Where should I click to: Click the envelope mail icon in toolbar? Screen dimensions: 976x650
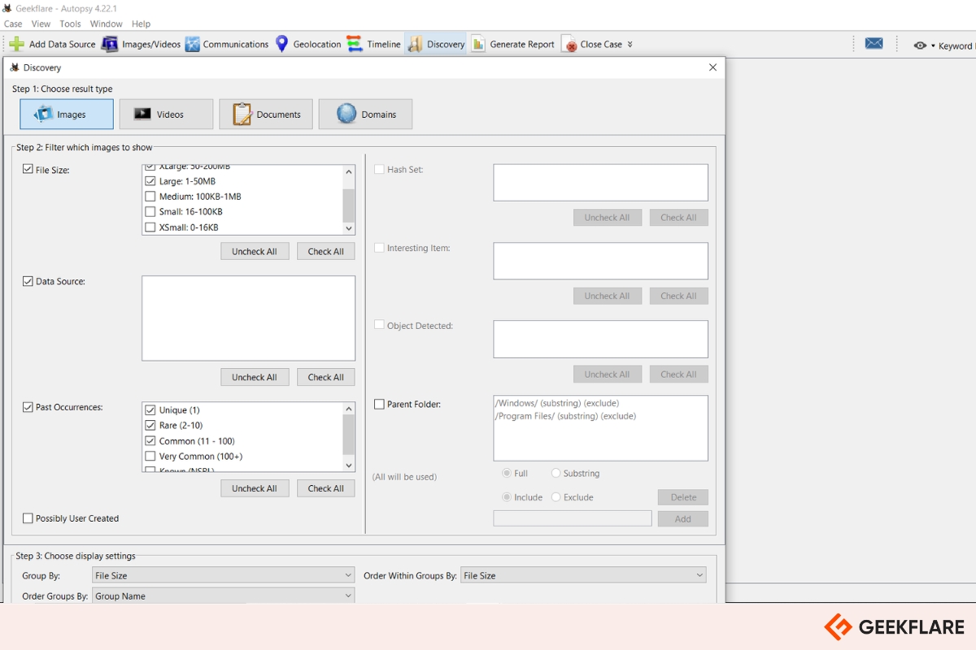874,44
